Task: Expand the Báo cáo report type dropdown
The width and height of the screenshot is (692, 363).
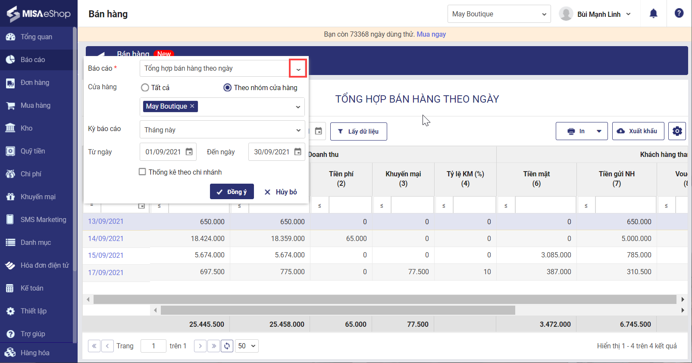Action: coord(298,69)
